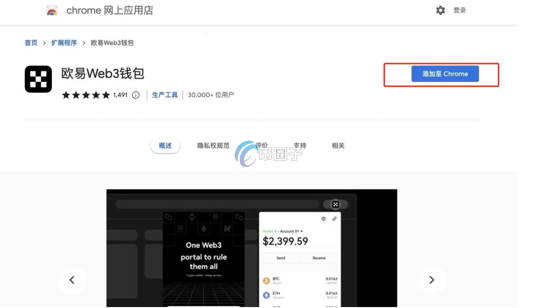Image resolution: width=539 pixels, height=308 pixels.
Task: Navigate to 首页 via the breadcrumb
Action: [31, 42]
